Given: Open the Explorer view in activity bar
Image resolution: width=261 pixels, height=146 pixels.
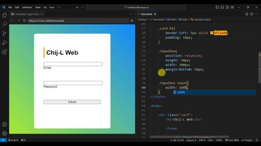Looking at the screenshot, I should point(4,15).
